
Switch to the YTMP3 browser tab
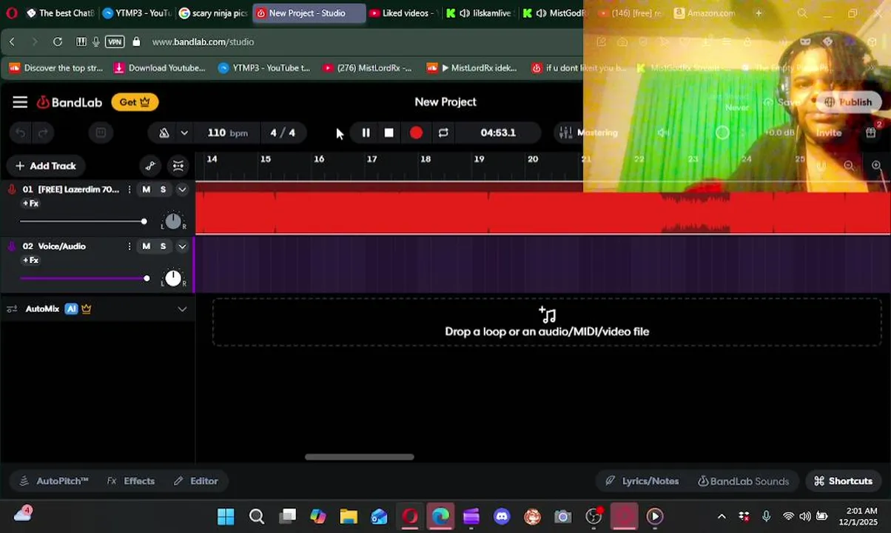(x=136, y=13)
